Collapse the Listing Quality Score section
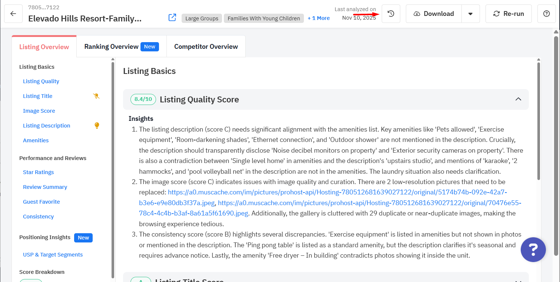This screenshot has width=560, height=282. point(518,99)
